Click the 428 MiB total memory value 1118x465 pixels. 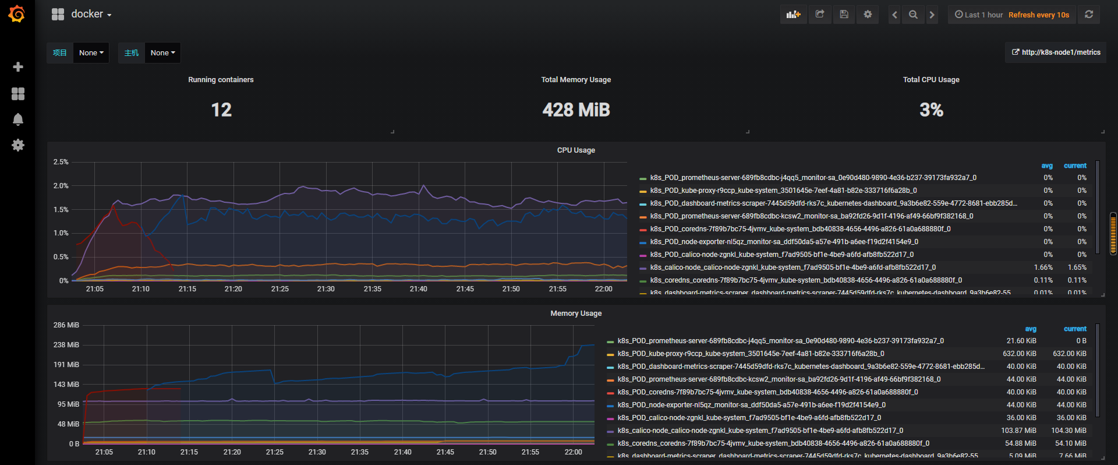pyautogui.click(x=576, y=110)
